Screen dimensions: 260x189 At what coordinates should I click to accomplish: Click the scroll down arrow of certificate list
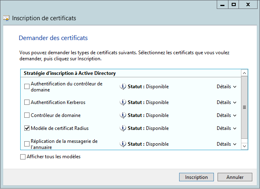tap(244, 145)
